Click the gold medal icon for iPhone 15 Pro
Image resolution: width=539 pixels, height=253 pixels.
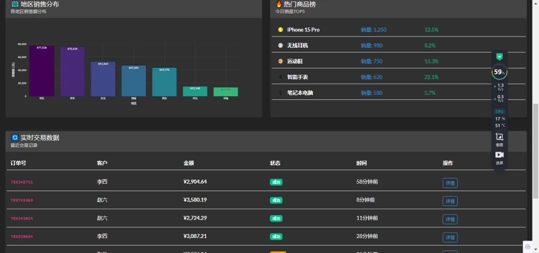click(x=280, y=29)
